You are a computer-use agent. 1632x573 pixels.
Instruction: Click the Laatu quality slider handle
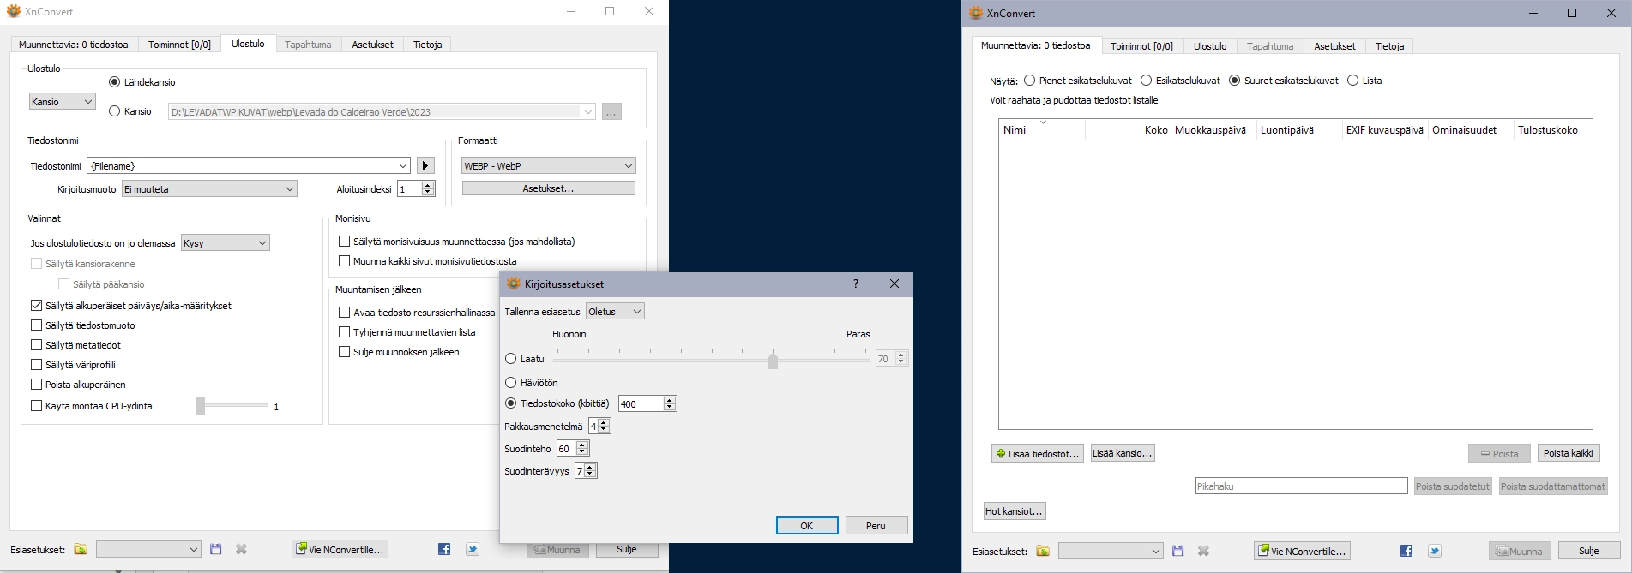(x=773, y=360)
